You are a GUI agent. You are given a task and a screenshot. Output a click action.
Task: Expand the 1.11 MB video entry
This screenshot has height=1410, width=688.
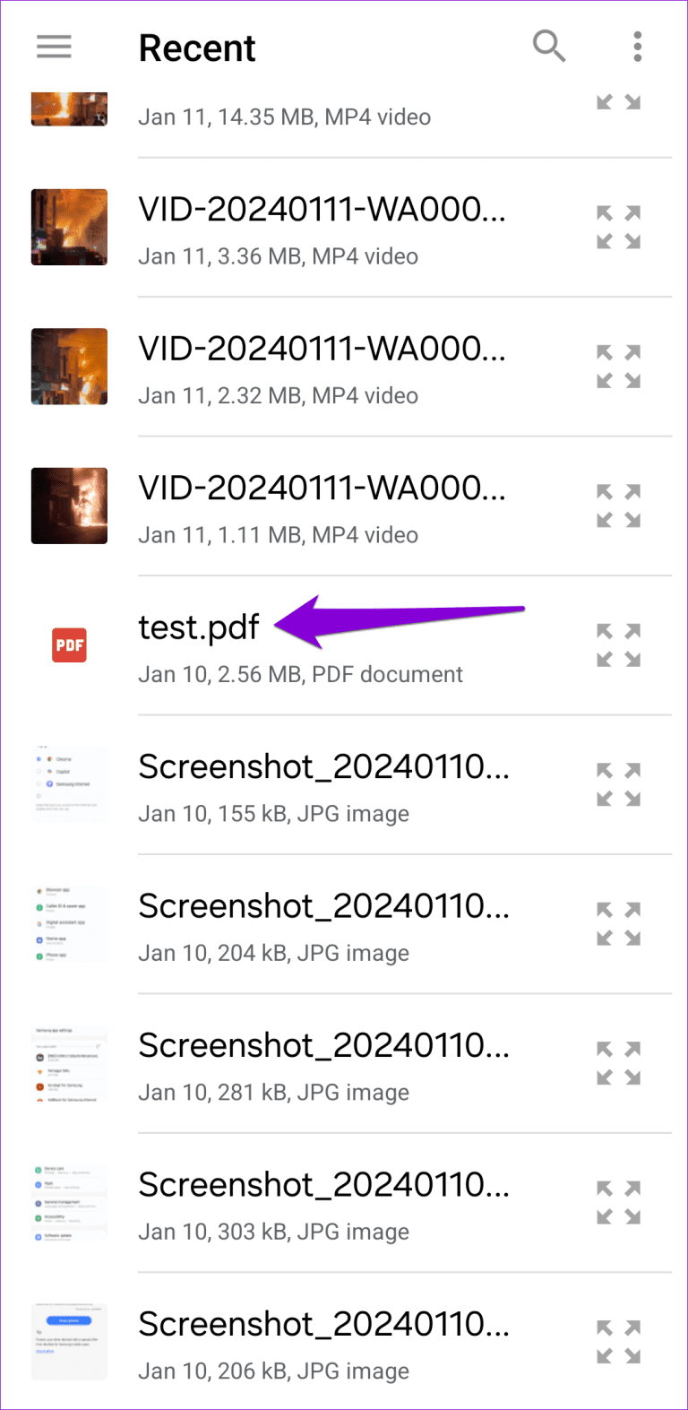coord(618,506)
